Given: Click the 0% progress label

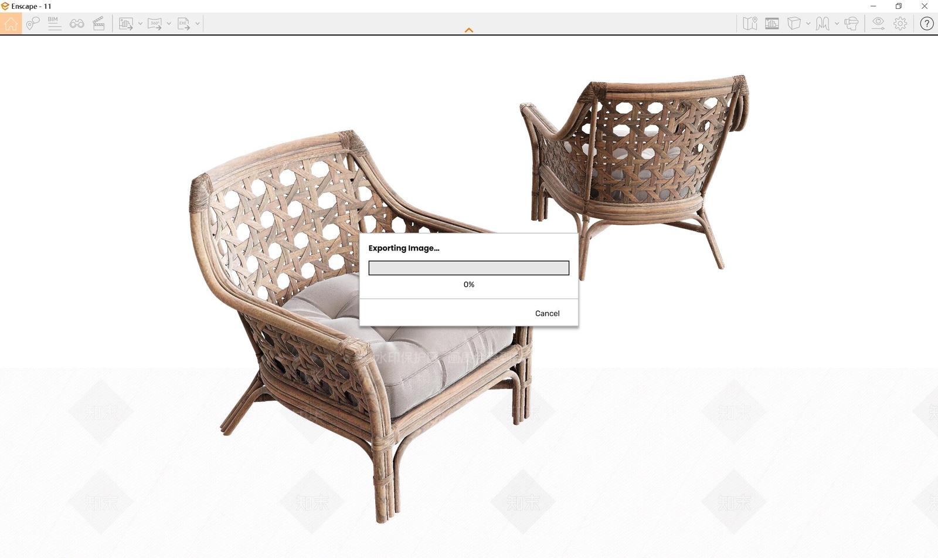Looking at the screenshot, I should pyautogui.click(x=469, y=285).
